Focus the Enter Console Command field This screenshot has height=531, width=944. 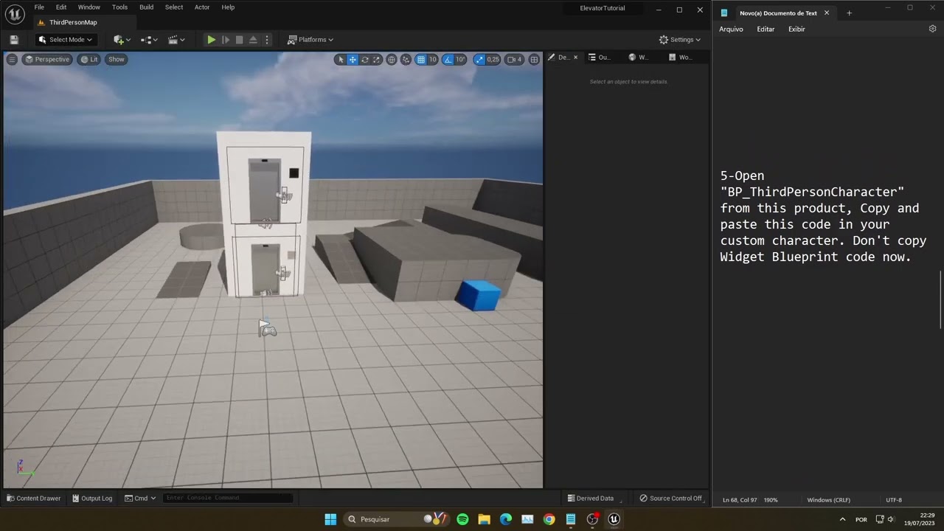(x=228, y=498)
